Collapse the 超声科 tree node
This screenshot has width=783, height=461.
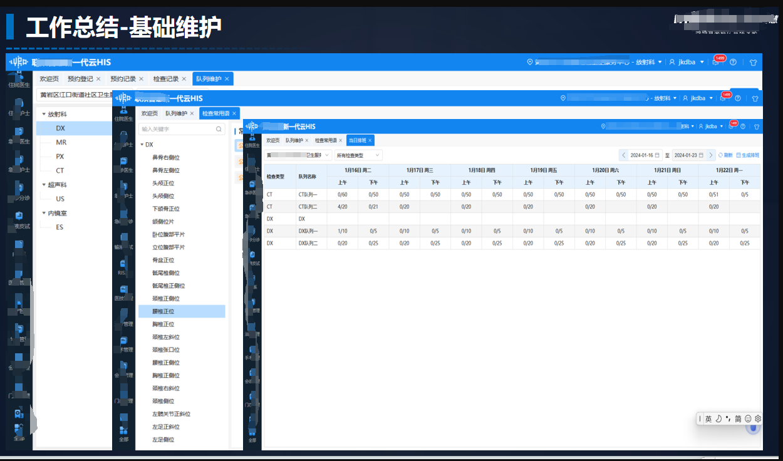43,185
